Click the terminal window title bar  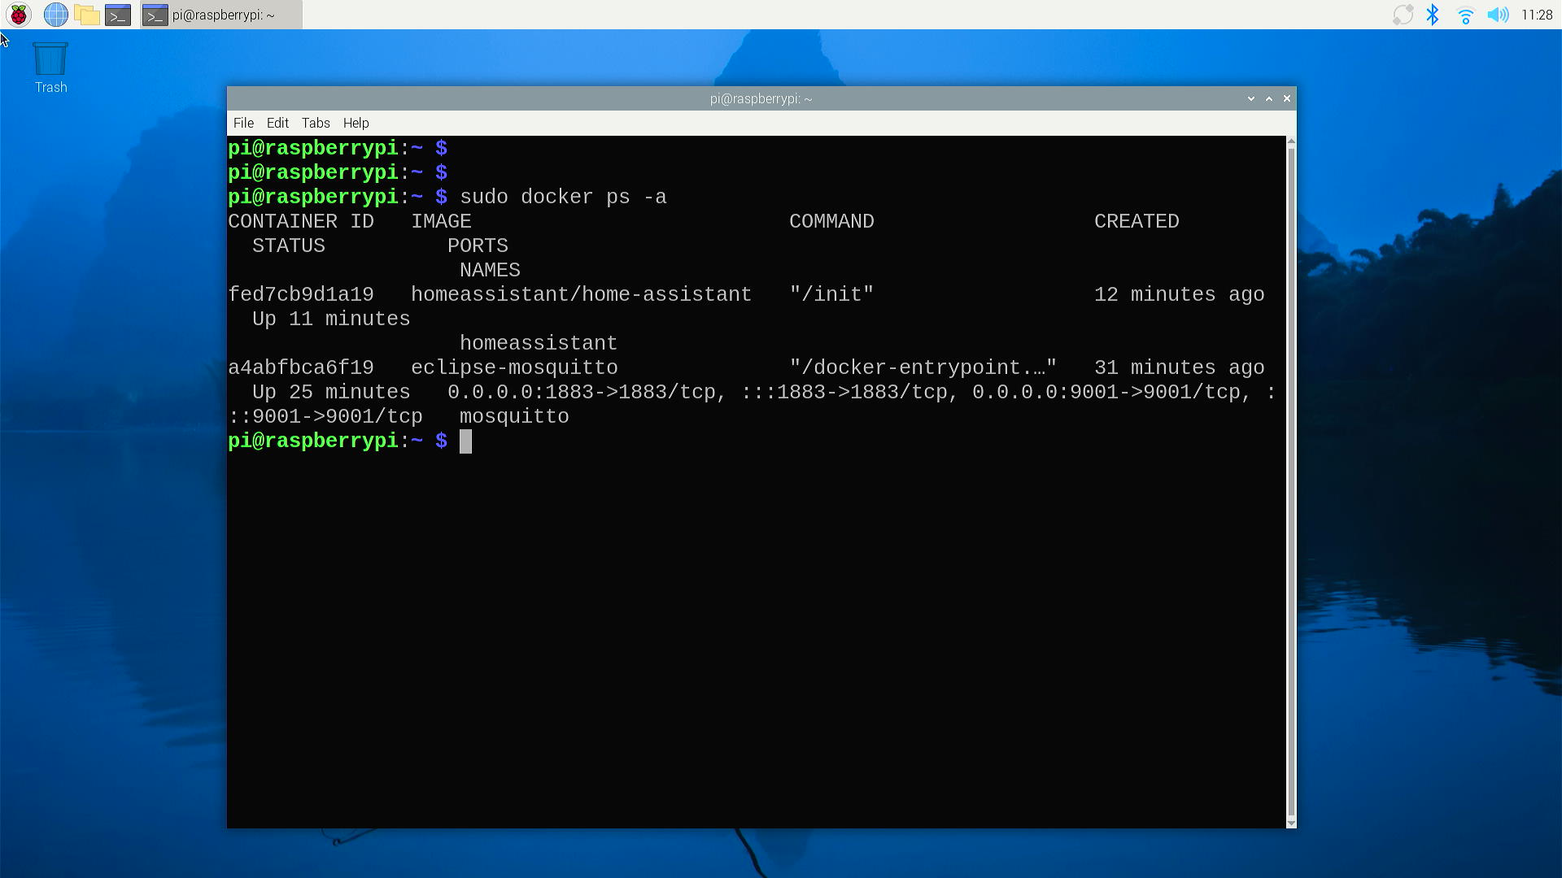pyautogui.click(x=761, y=98)
